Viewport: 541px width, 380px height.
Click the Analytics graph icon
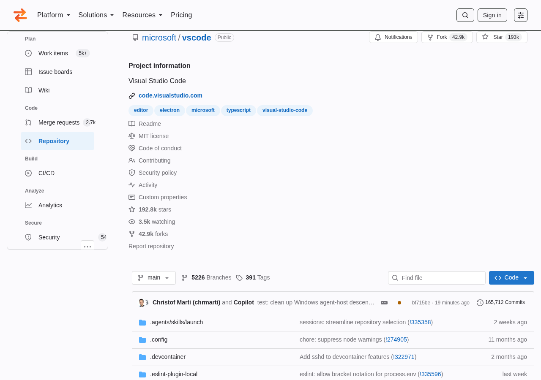click(28, 205)
